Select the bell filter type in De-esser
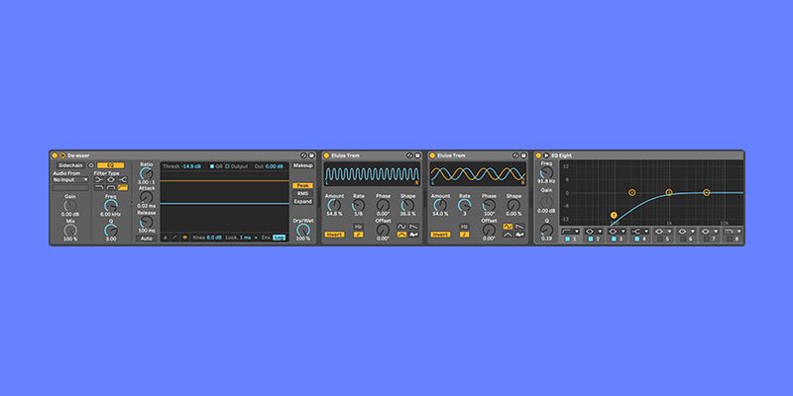The width and height of the screenshot is (793, 396). coord(111,180)
